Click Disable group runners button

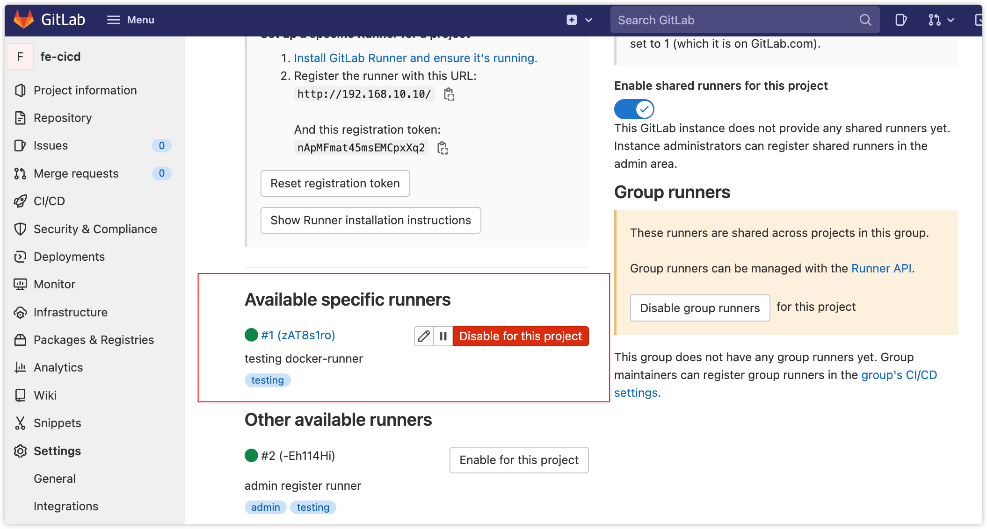(x=700, y=308)
